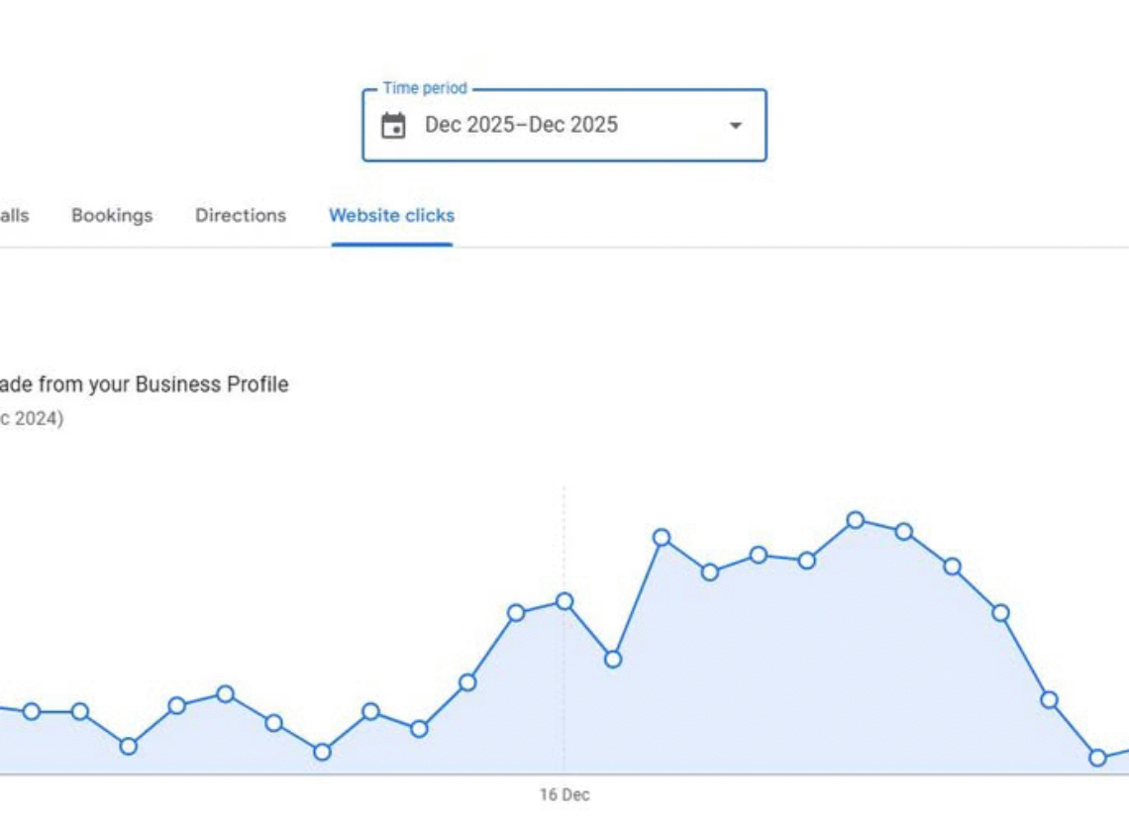Click the data point immediately after the peak
Viewport: 1129px width, 832px height.
tap(904, 532)
